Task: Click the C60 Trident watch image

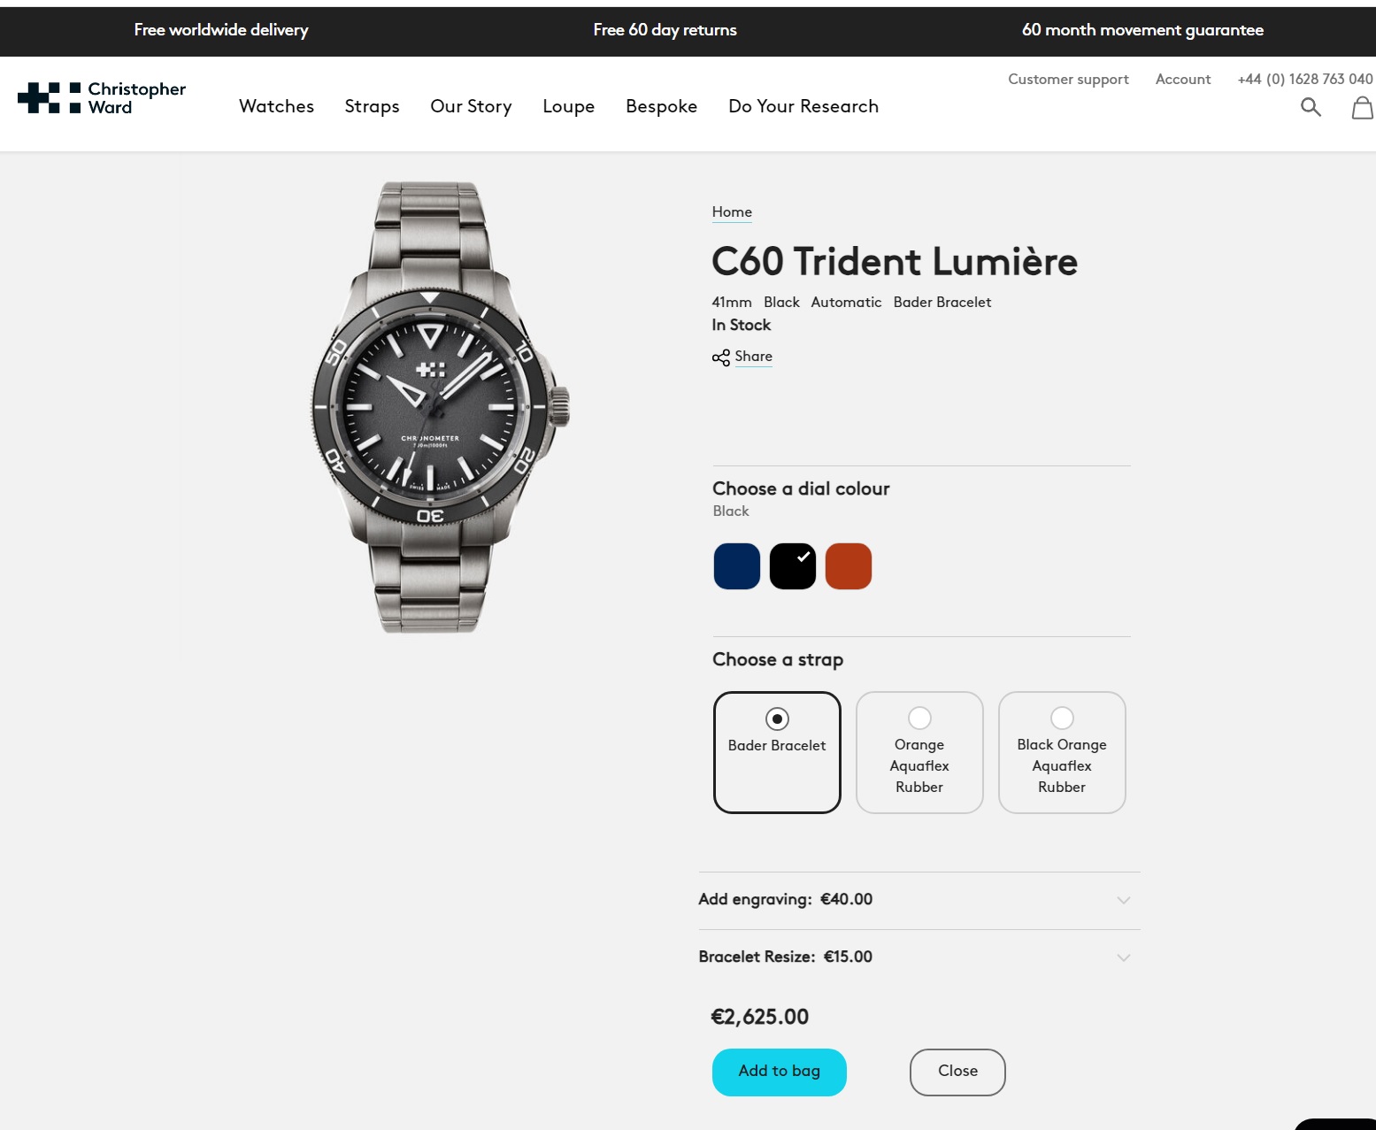Action: (x=440, y=407)
